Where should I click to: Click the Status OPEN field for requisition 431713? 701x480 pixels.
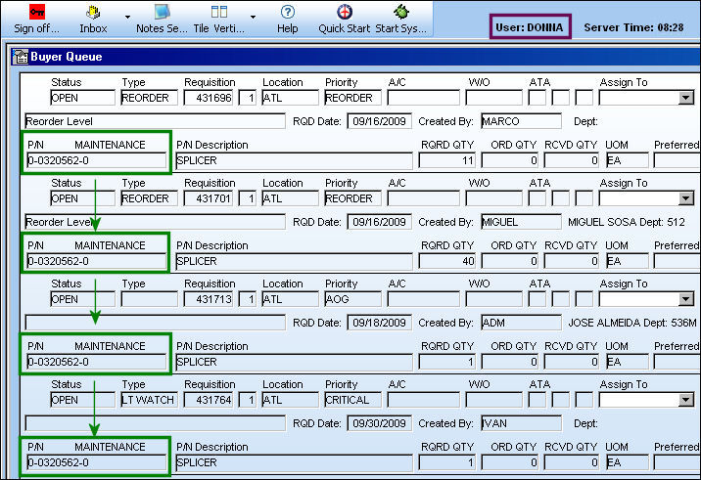point(82,299)
